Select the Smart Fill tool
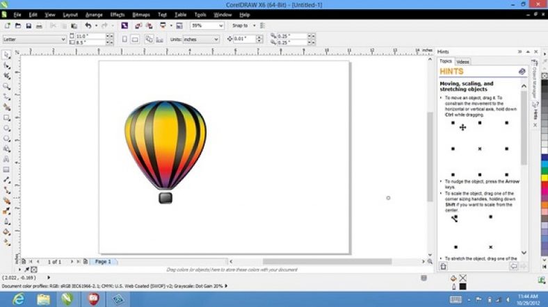The image size is (548, 307). pyautogui.click(x=6, y=107)
